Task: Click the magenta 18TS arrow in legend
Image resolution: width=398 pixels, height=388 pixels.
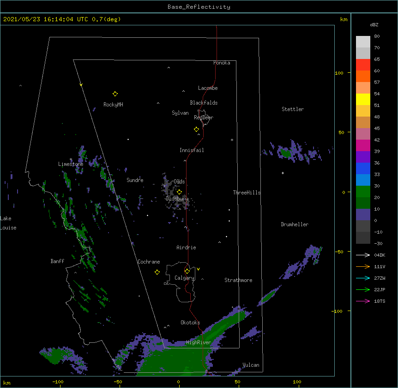Action: (x=363, y=301)
